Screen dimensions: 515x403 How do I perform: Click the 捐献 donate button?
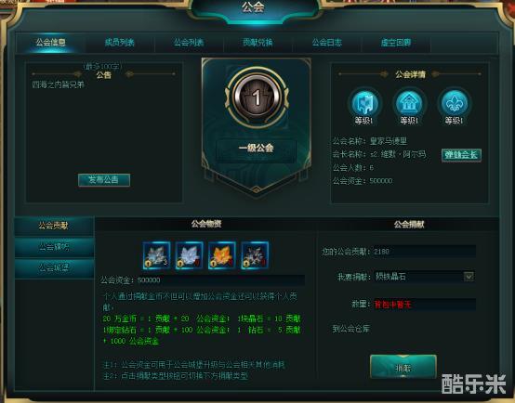coord(403,367)
